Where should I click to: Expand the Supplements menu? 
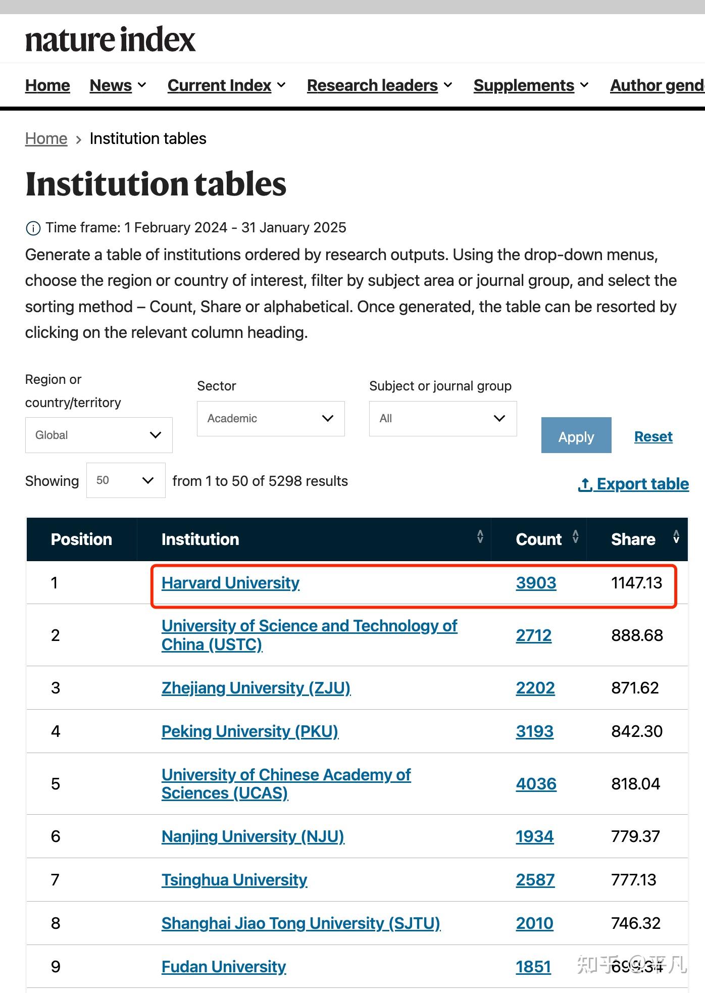(x=531, y=85)
